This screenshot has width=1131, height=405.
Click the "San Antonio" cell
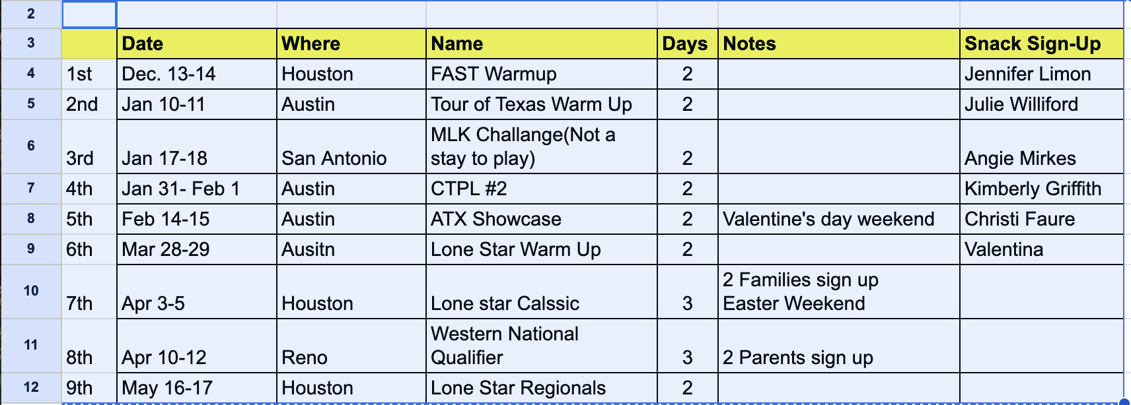click(x=351, y=146)
